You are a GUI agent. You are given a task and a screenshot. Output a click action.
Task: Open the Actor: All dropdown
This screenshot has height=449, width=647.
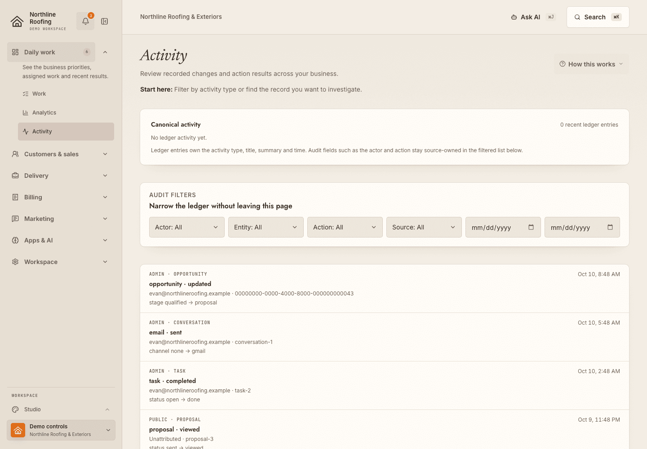point(187,227)
